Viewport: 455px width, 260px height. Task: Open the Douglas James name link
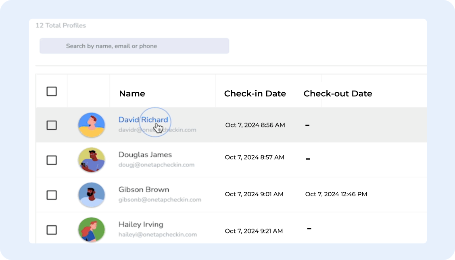145,155
